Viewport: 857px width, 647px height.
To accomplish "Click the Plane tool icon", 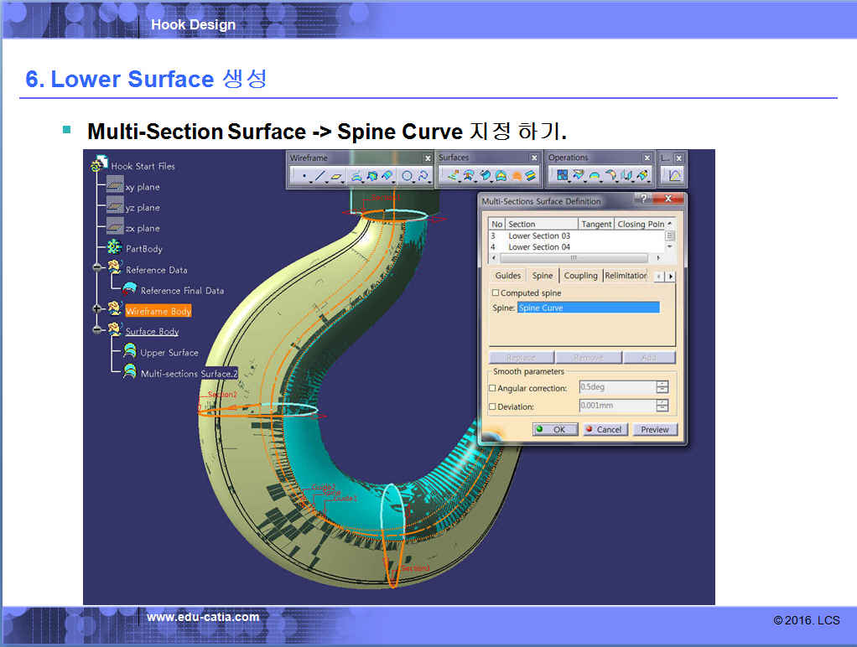I will click(336, 176).
